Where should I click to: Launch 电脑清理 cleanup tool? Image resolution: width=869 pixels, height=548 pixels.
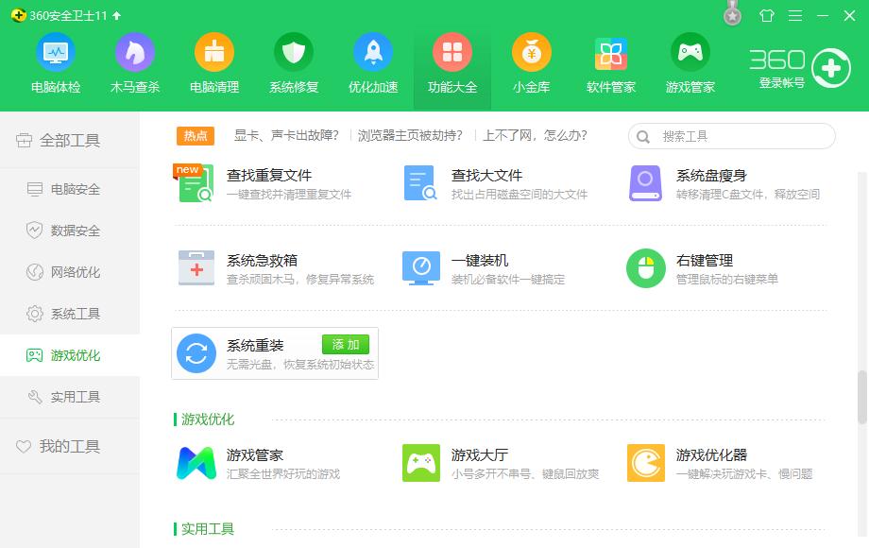214,61
